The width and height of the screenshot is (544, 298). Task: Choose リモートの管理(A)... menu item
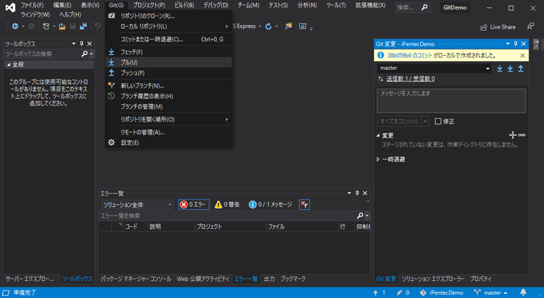[x=169, y=132]
